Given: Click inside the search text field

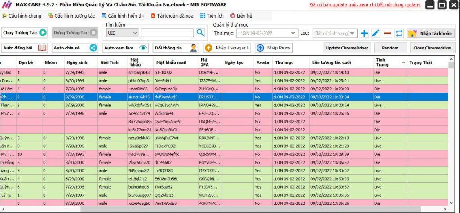Looking at the screenshot, I should point(167,33).
